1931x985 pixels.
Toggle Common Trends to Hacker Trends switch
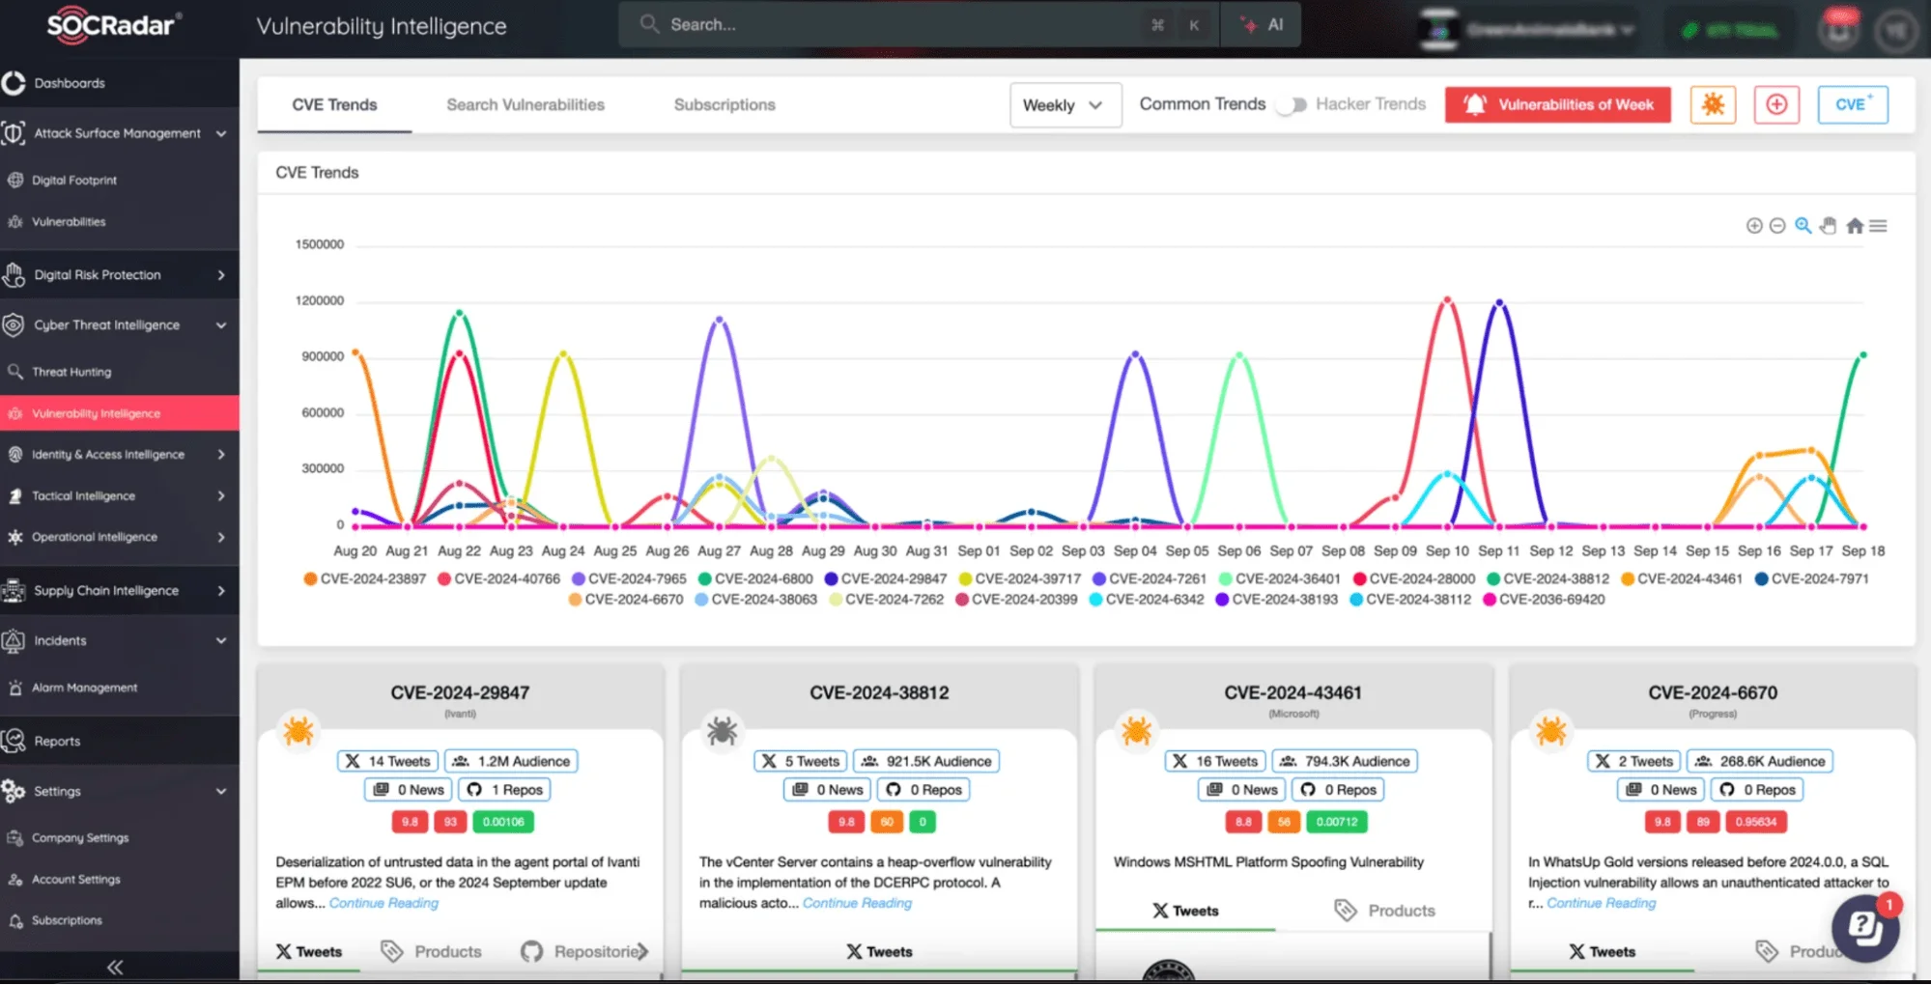click(x=1291, y=104)
